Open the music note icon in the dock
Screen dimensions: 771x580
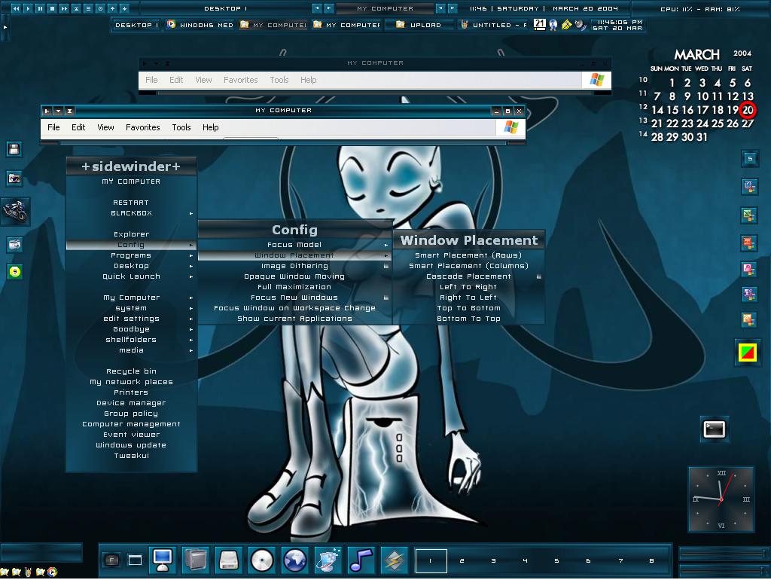361,560
